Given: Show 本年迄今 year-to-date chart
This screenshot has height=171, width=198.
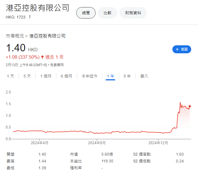Looking at the screenshot, I should (90, 76).
